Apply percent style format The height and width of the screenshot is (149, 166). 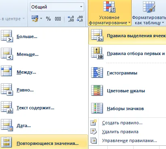(48, 19)
